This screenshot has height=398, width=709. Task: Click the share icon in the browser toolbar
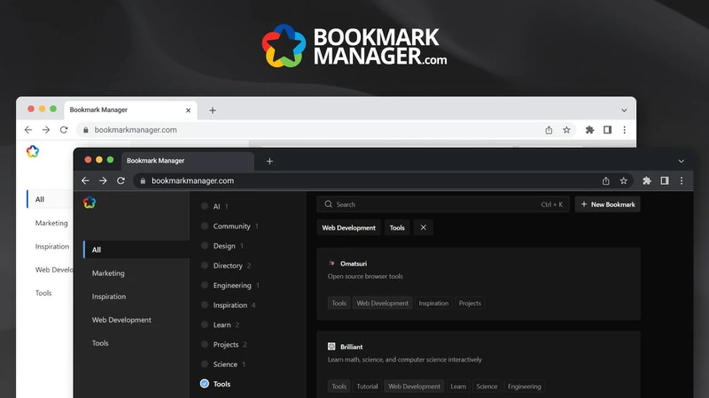click(x=605, y=180)
